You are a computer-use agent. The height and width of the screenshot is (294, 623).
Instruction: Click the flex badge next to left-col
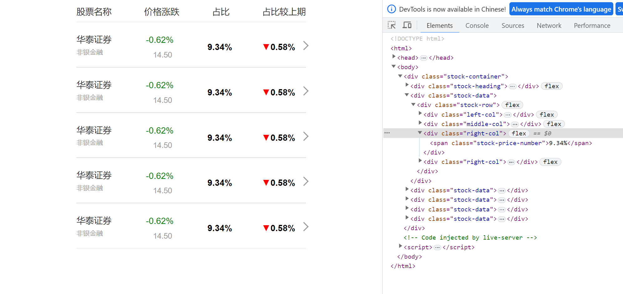pos(547,114)
